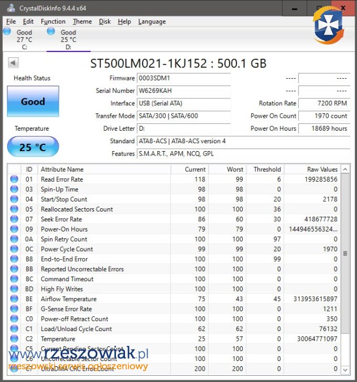357x382 pixels.
Task: Click the Serial Number field W6269KAH
Action: click(x=184, y=91)
